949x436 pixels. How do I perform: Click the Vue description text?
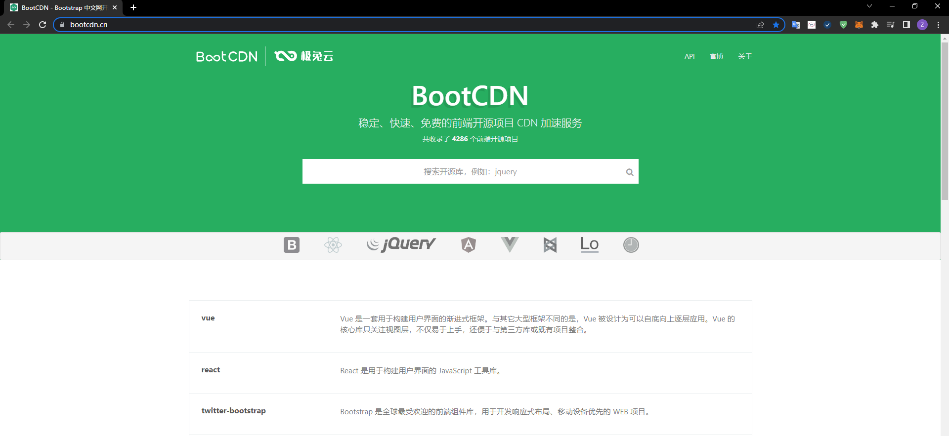538,324
